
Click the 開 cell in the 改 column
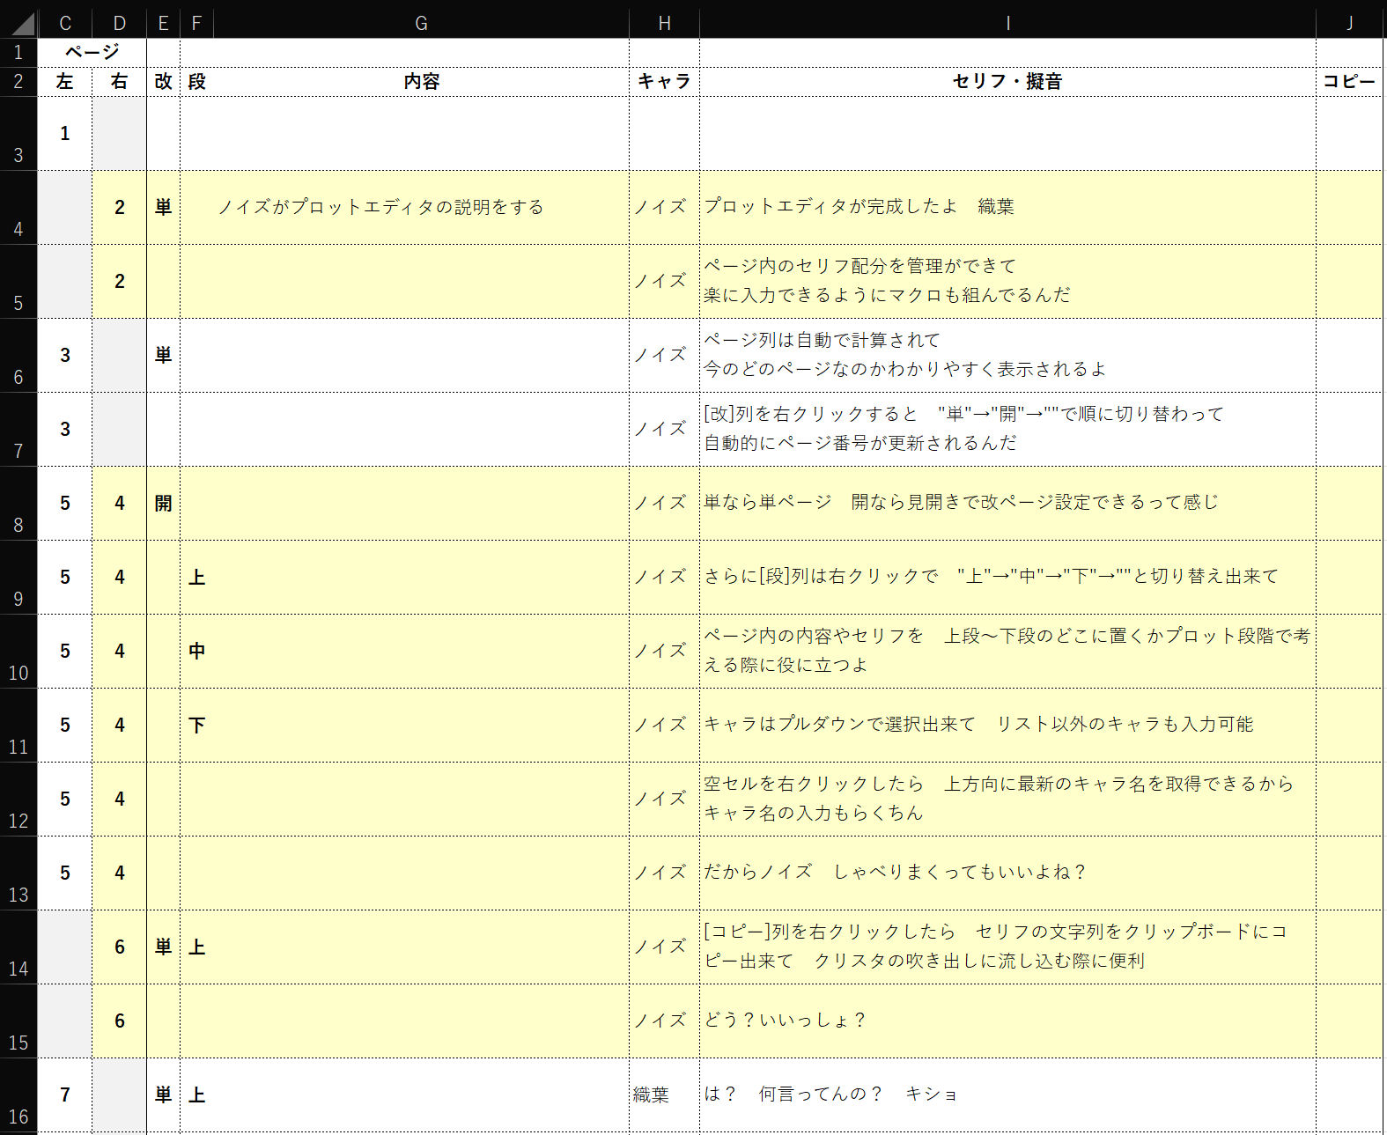point(163,504)
